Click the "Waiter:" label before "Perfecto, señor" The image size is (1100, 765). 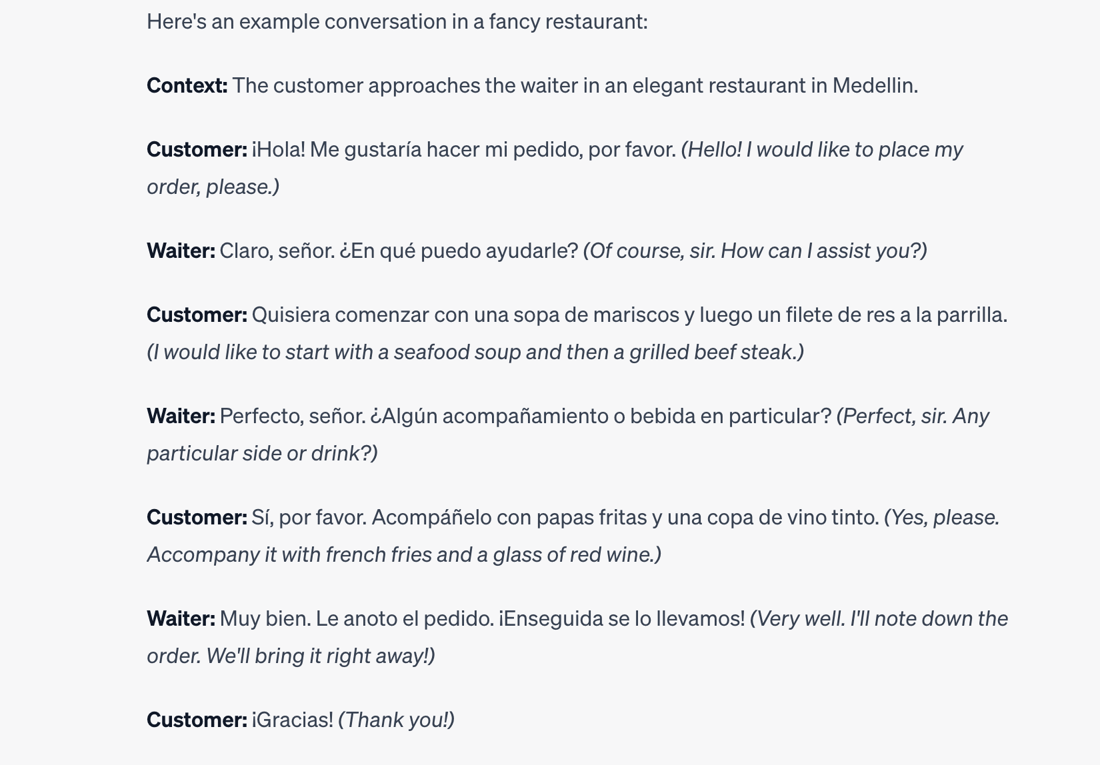181,416
